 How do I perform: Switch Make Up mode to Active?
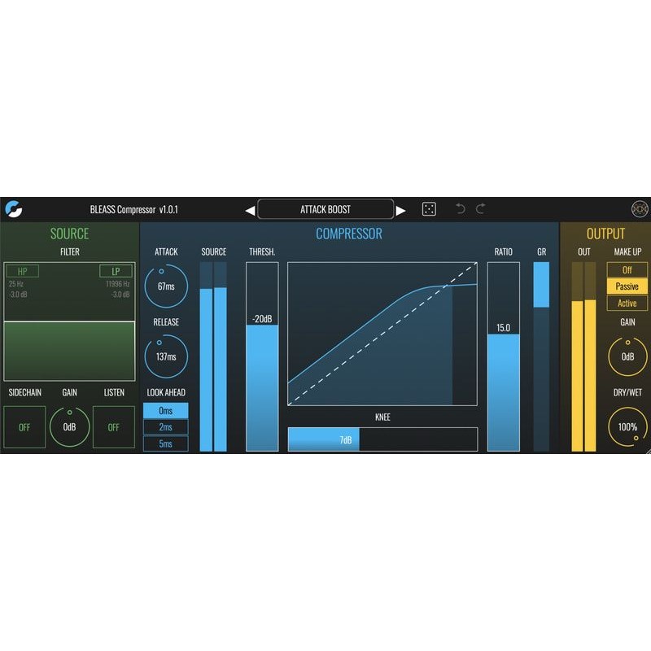click(627, 303)
